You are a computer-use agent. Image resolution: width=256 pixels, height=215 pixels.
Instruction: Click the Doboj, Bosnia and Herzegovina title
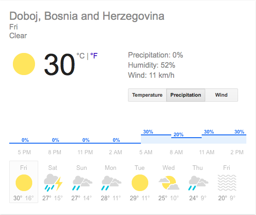click(x=87, y=16)
